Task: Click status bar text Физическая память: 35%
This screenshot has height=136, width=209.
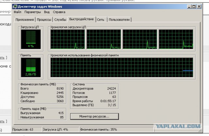Action: (99, 129)
